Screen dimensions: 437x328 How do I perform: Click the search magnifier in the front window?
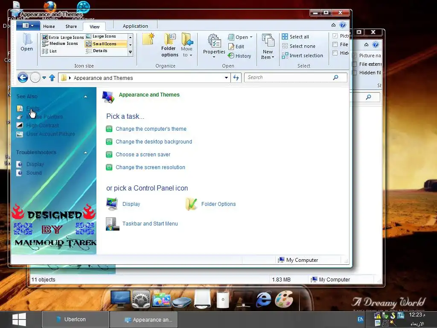(x=335, y=77)
